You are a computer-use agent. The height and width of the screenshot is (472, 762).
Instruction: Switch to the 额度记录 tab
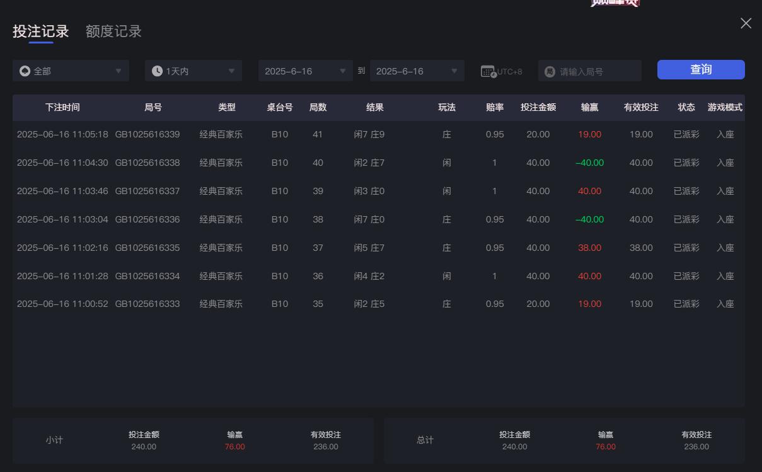112,30
